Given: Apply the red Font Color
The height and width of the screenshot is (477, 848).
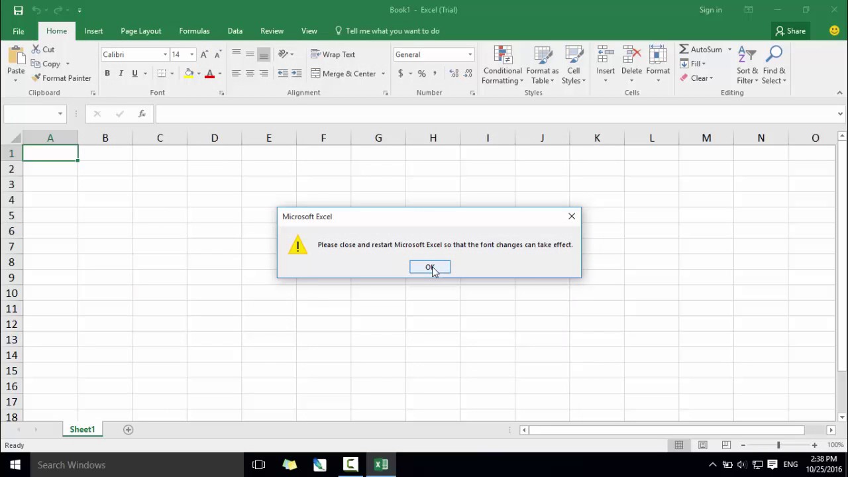Looking at the screenshot, I should [210, 74].
